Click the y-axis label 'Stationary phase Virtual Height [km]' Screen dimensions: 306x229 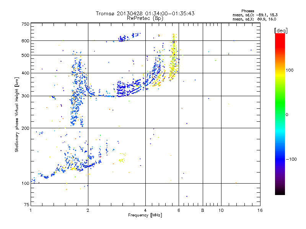(x=16, y=115)
